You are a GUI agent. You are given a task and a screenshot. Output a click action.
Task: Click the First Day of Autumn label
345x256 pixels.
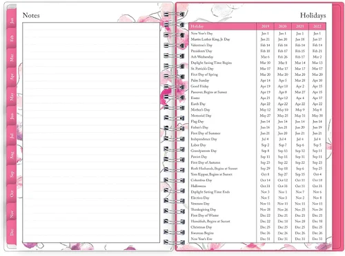[206, 162]
